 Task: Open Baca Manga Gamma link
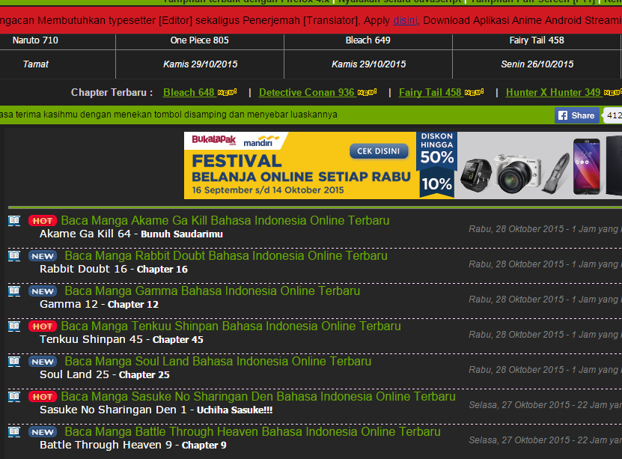pos(213,291)
